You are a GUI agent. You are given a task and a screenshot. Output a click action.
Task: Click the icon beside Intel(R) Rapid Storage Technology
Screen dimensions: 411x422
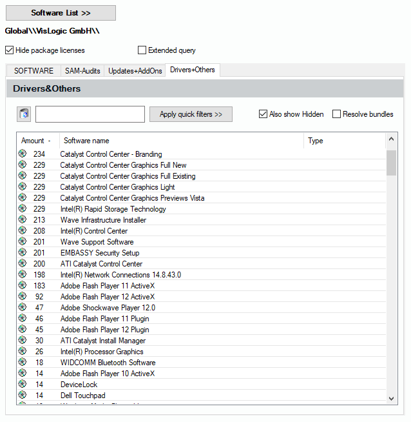[x=23, y=209]
